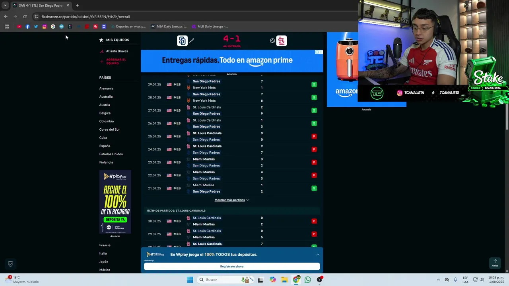Collapse the Wplay bottom banner chevron
The width and height of the screenshot is (509, 286).
(x=318, y=254)
